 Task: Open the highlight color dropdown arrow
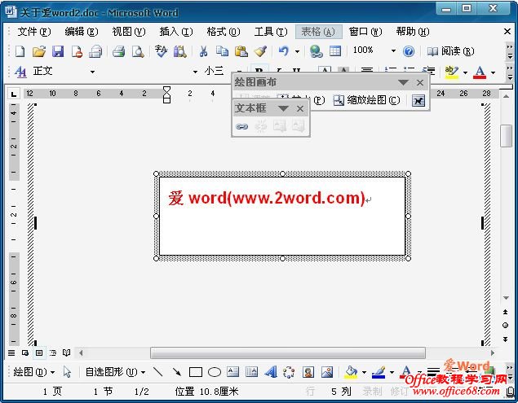(x=465, y=72)
